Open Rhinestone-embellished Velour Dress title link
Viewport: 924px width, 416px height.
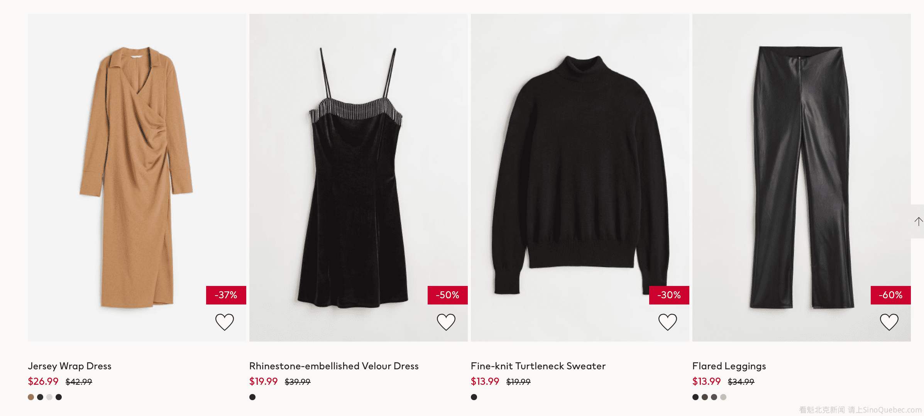tap(334, 366)
